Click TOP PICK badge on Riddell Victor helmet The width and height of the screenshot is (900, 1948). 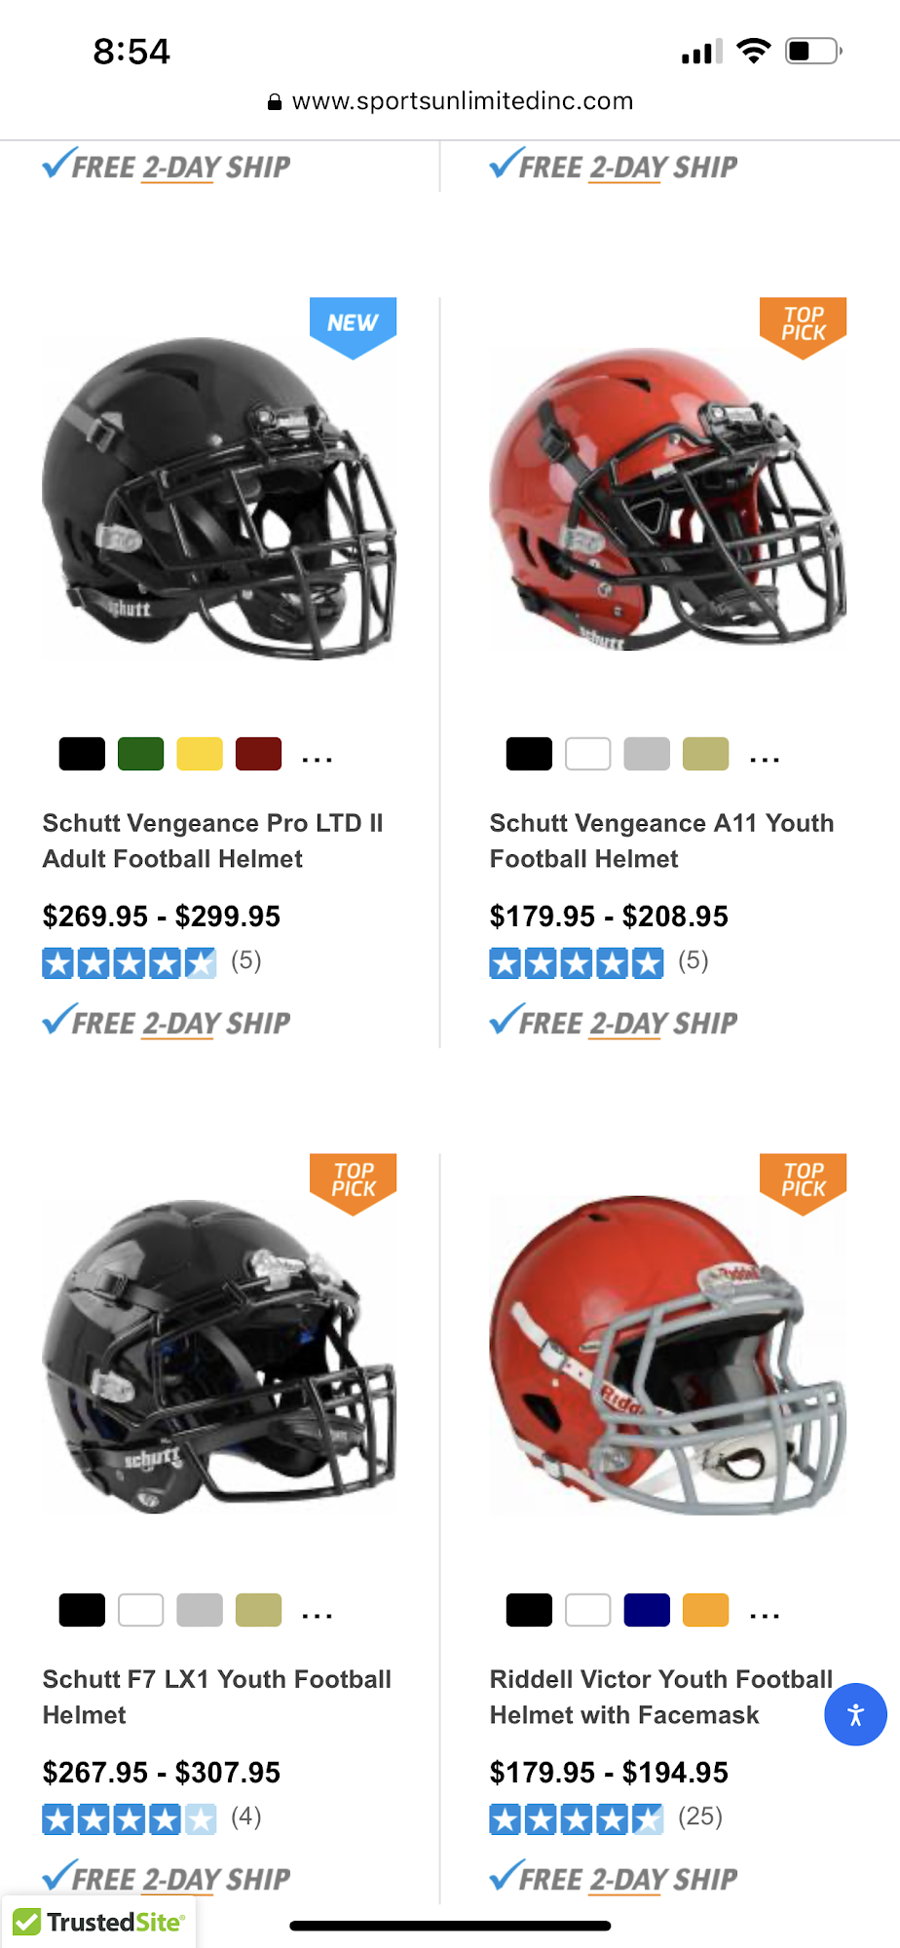click(803, 1183)
